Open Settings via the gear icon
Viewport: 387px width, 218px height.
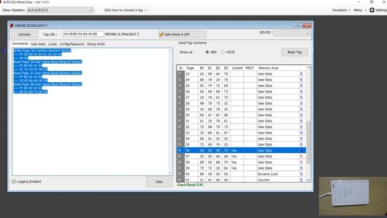[x=372, y=10]
